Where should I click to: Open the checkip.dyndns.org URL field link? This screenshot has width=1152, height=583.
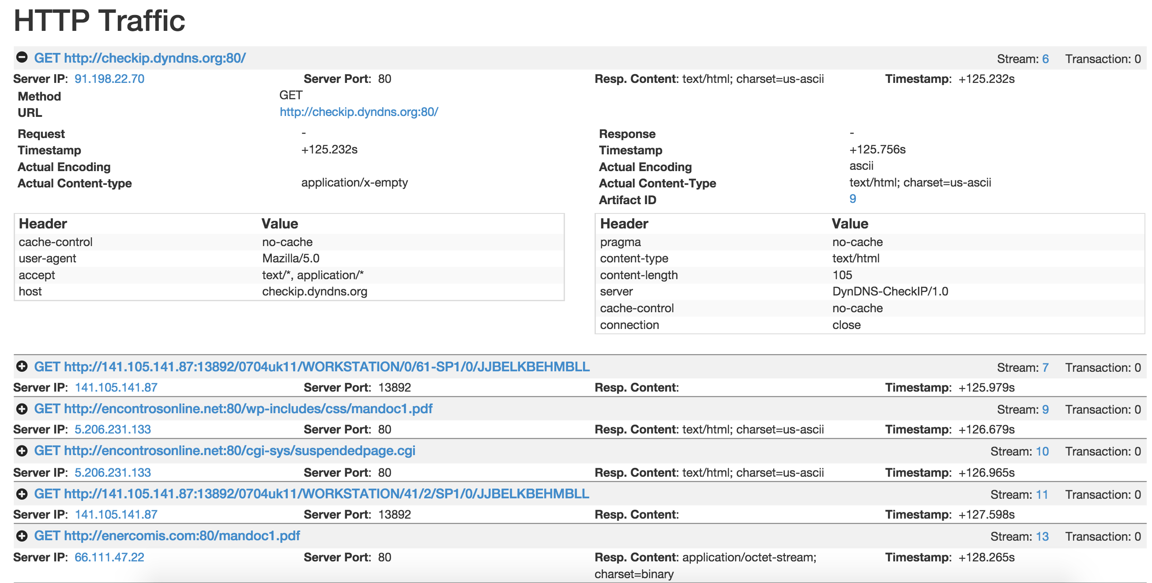359,112
